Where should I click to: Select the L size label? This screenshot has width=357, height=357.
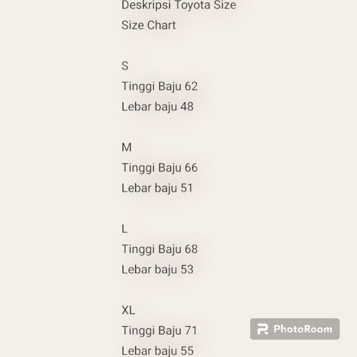(x=125, y=229)
